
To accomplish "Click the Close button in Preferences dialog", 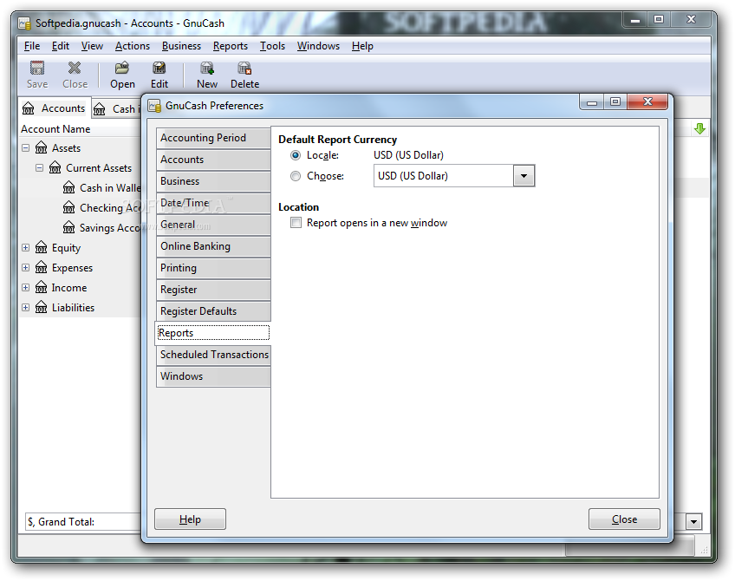I will 624,519.
